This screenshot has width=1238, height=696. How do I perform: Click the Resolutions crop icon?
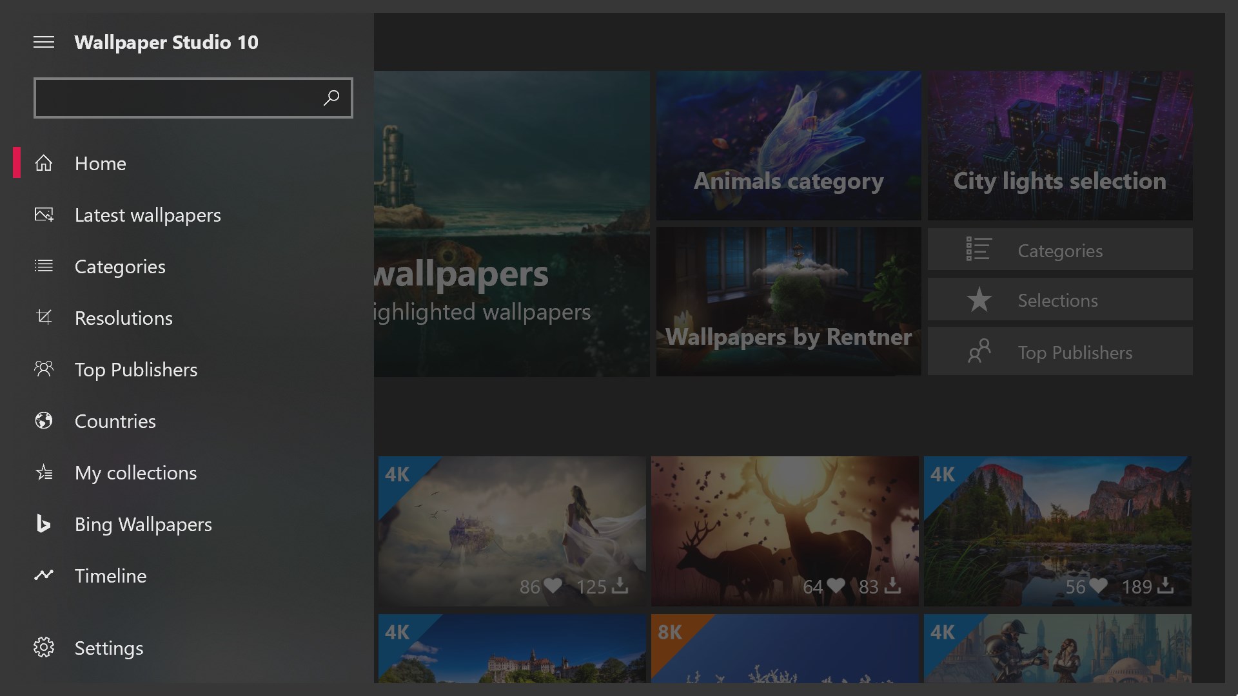point(44,318)
